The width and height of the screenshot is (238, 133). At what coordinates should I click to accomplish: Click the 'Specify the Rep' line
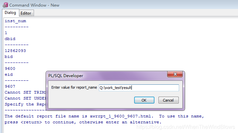pyautogui.click(x=25, y=104)
